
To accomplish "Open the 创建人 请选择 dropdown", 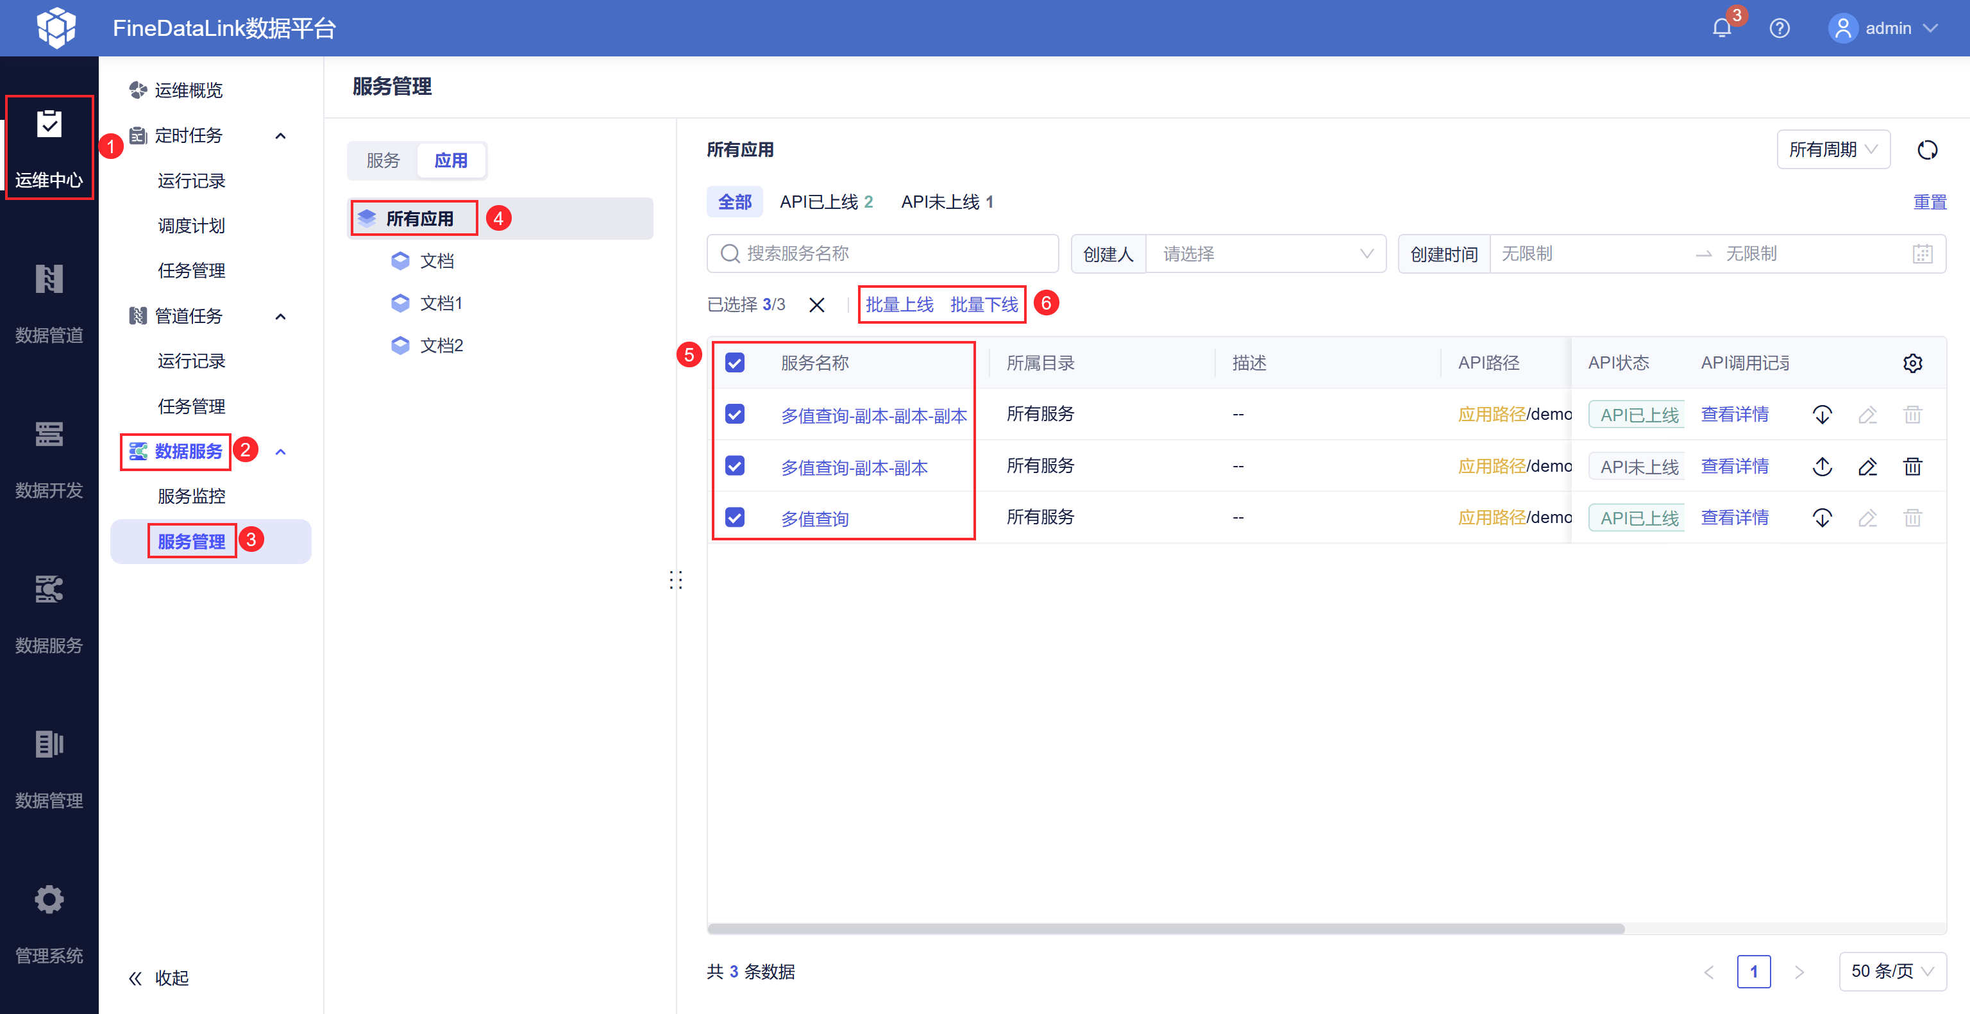I will point(1266,254).
